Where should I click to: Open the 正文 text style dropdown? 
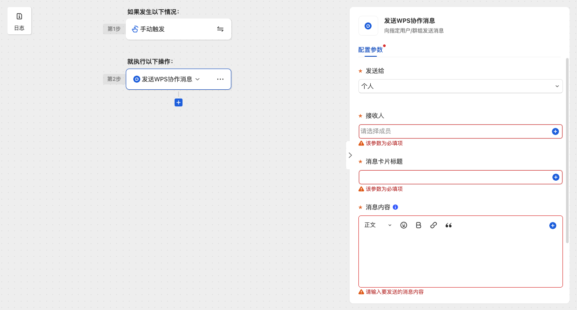click(377, 225)
